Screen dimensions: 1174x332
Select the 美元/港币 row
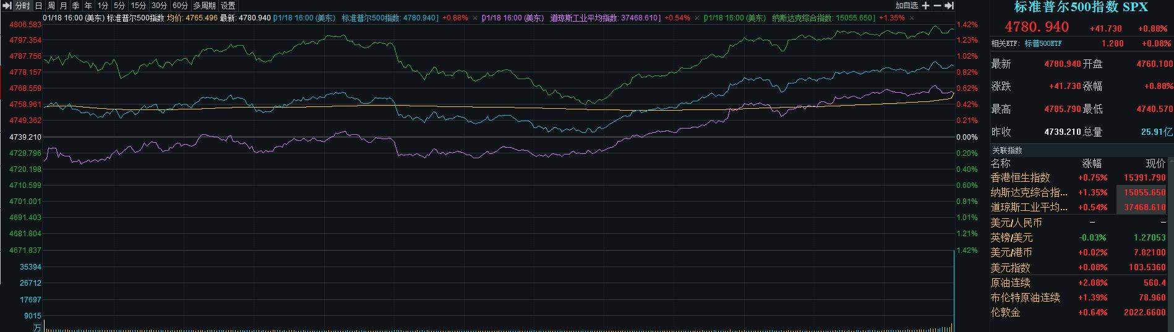[x=1079, y=252]
